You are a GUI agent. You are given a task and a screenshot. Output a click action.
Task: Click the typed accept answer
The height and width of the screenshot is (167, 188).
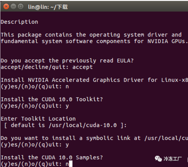pos(83,67)
